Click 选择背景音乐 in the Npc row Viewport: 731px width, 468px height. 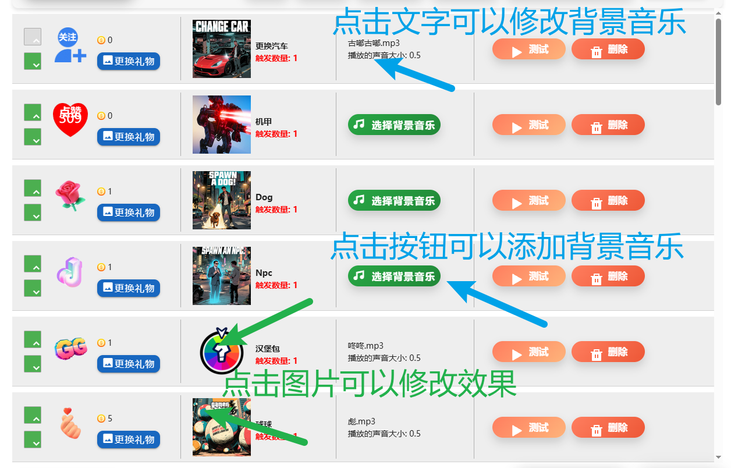[x=395, y=276]
